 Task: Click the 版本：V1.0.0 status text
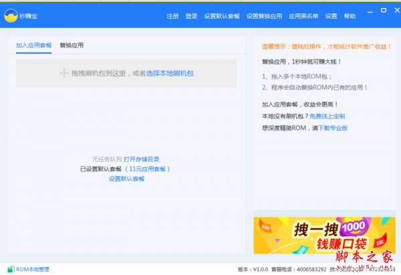click(x=253, y=270)
